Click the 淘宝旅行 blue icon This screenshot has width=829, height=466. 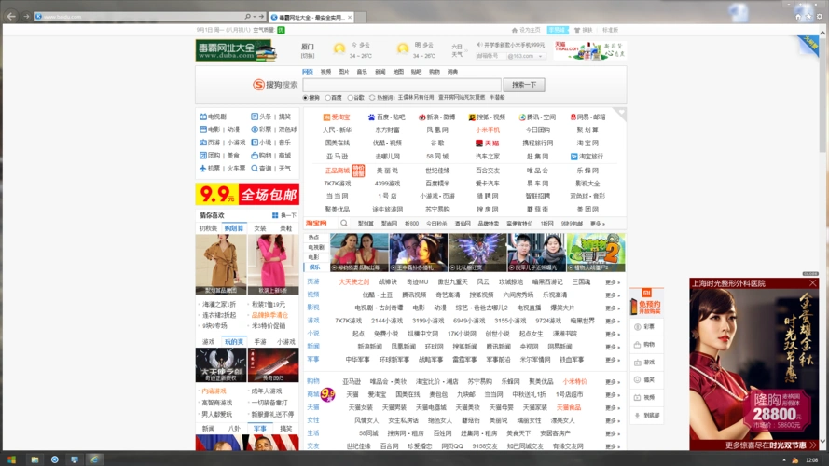pos(573,157)
